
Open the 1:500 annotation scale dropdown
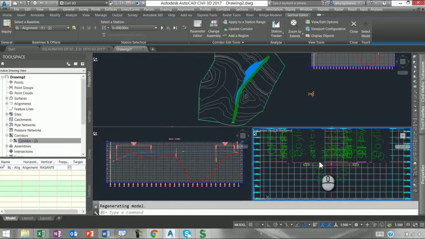(346, 225)
